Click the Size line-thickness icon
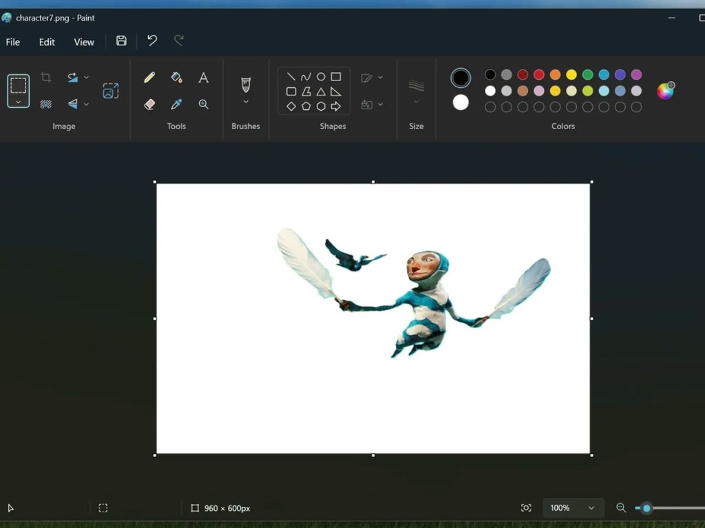This screenshot has width=705, height=528. [x=417, y=85]
